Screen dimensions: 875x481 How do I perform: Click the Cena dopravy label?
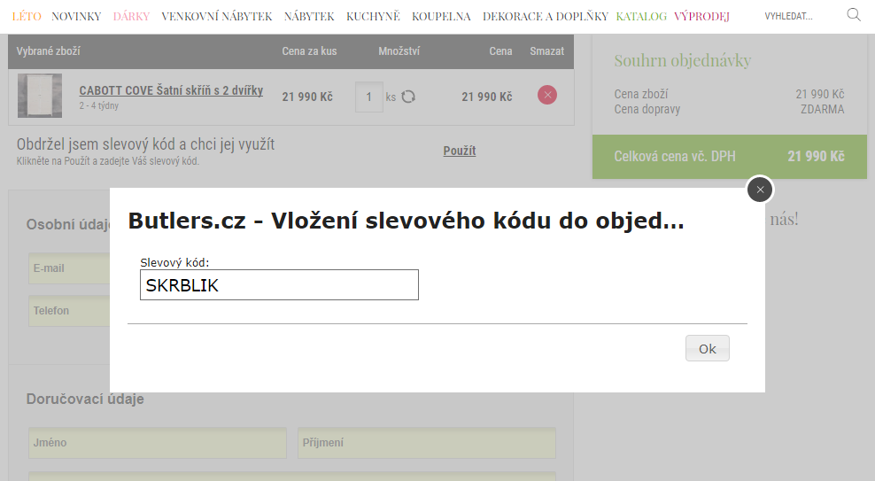[647, 109]
